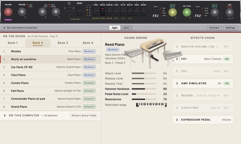This screenshot has height=144, width=241.
Task: Expand the FX2 effect section
Action: pyautogui.click(x=177, y=71)
